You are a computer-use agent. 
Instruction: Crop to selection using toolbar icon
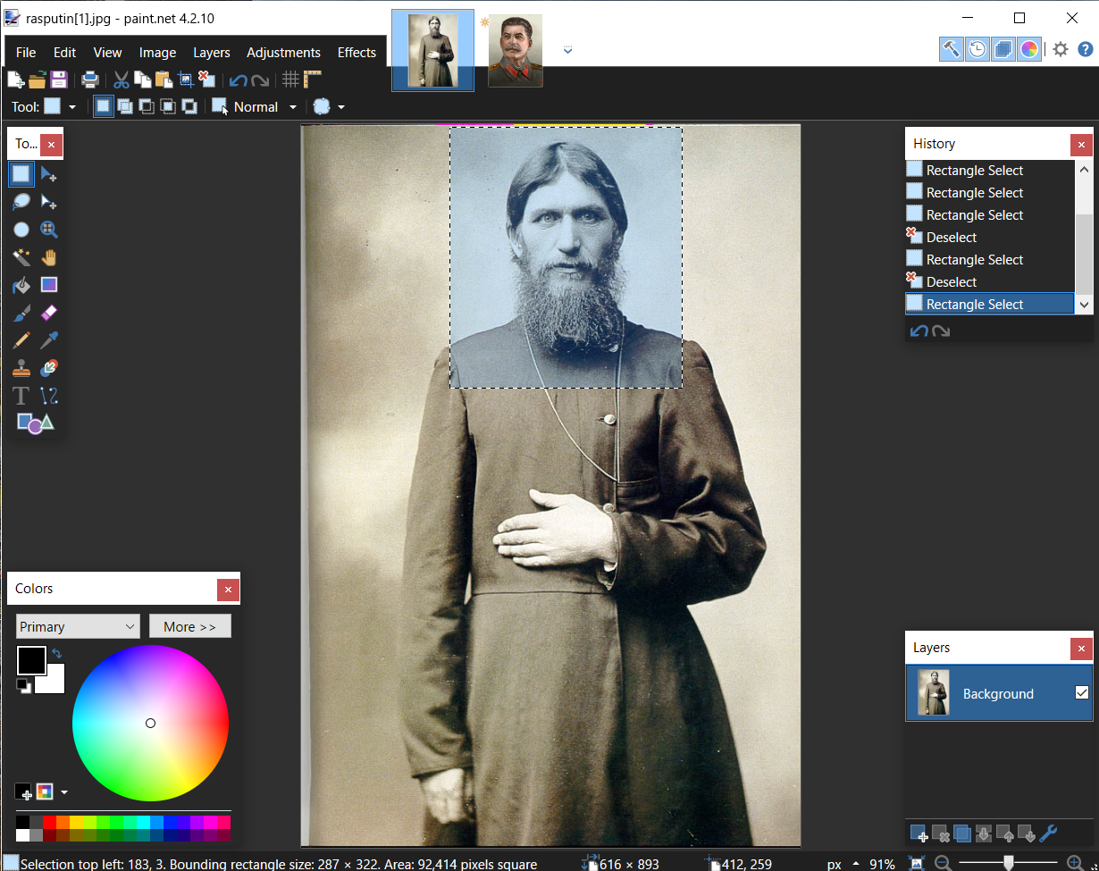[x=185, y=80]
